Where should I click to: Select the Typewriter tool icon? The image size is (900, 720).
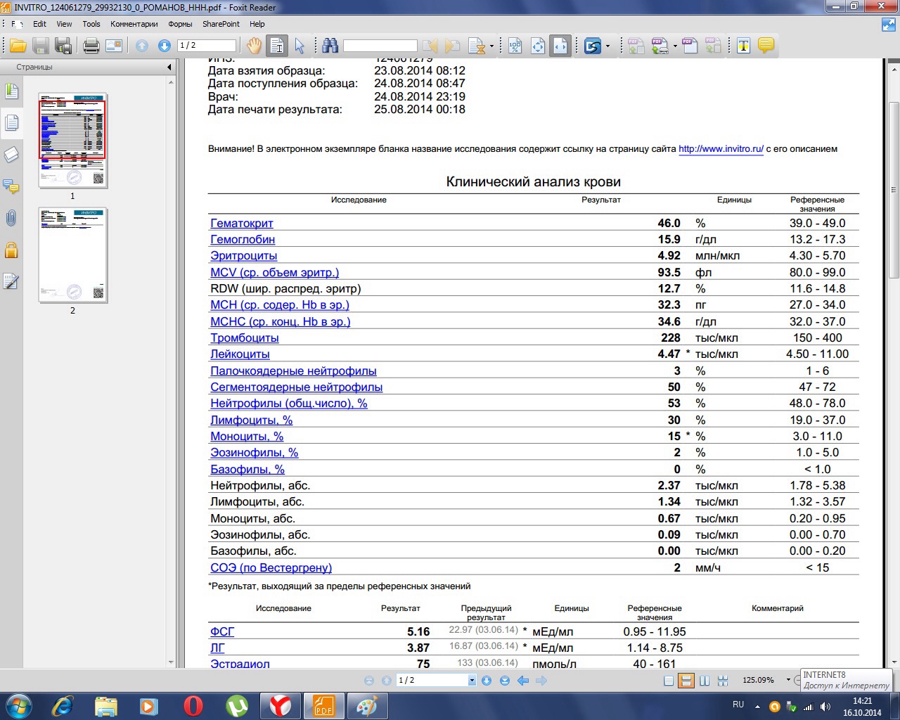click(x=743, y=46)
